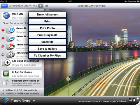This screenshot has width=140, height=105.
Task: Click the device icons in Tunes Remote banner
Action: pyautogui.click(x=132, y=100)
